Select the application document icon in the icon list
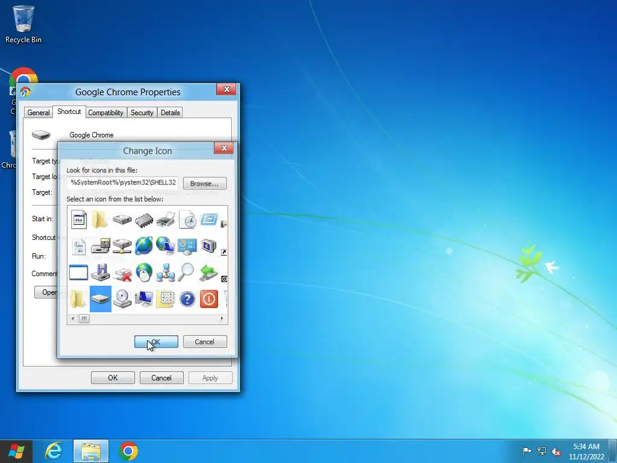Screen dimensions: 617x463 coord(79,219)
